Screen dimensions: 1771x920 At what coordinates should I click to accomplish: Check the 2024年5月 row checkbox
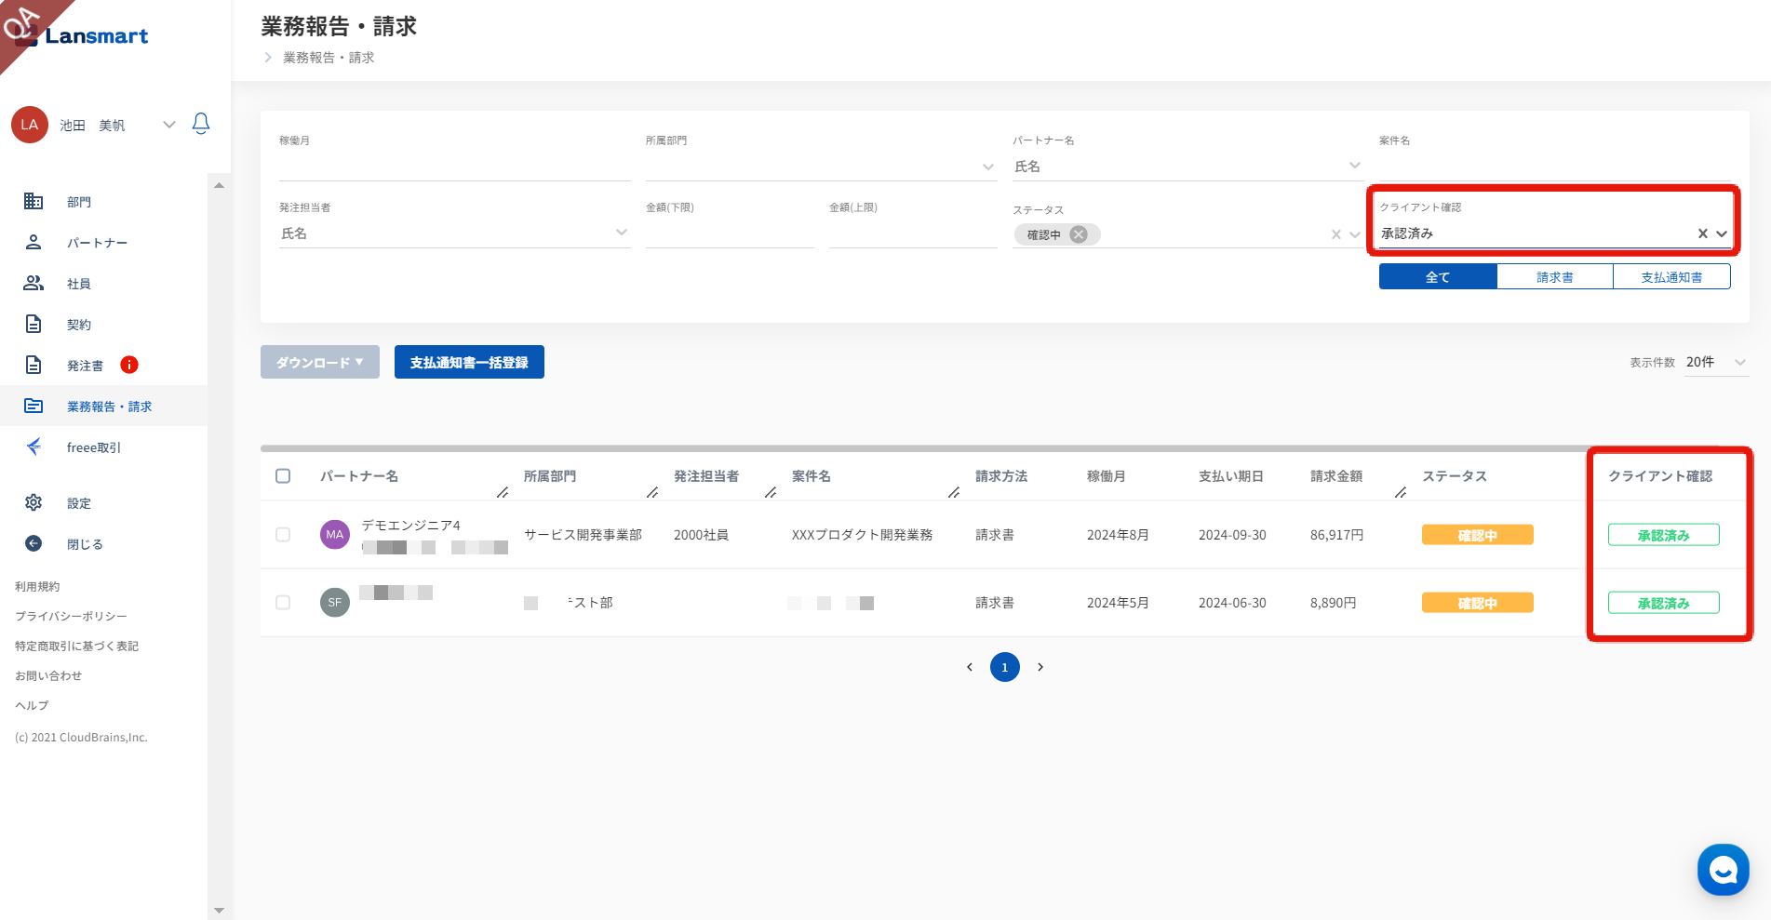click(x=283, y=603)
